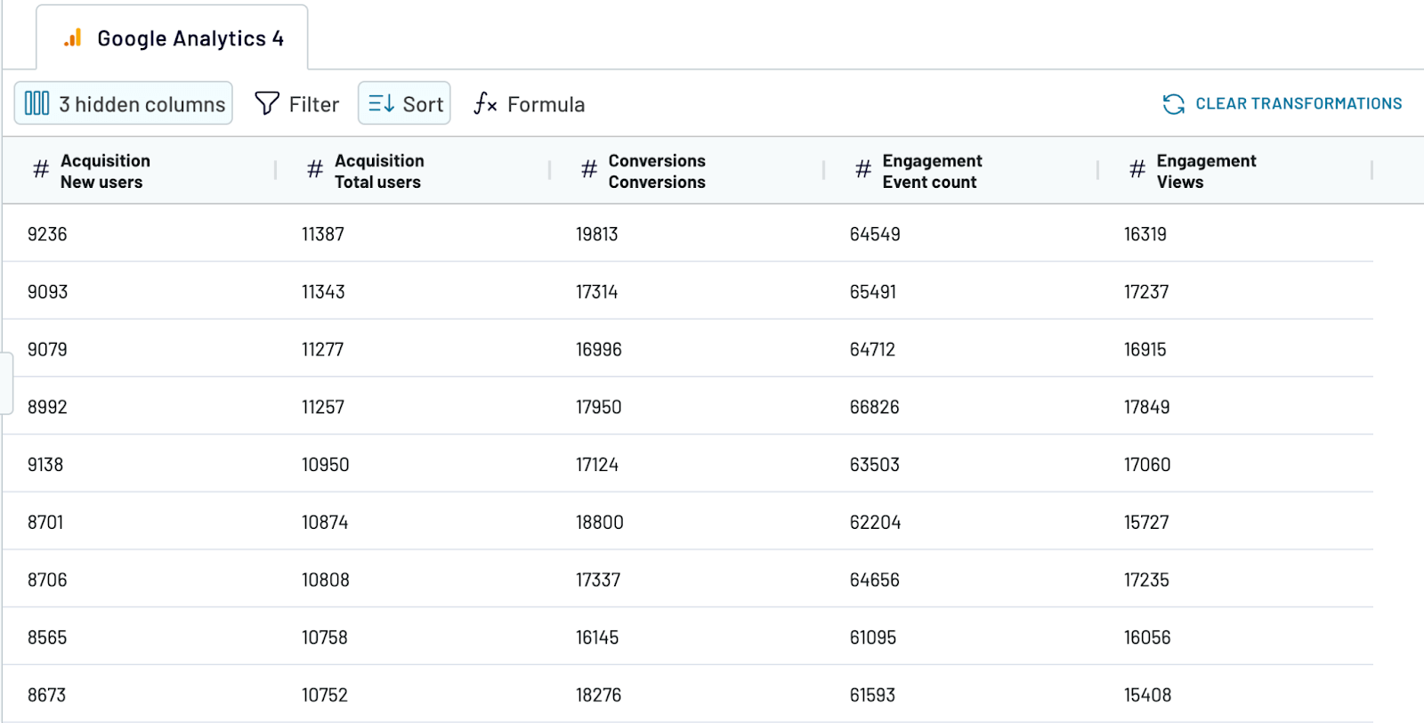Screen dimensions: 1424x723
Task: Click the number type icon on Total users column
Action: point(315,169)
